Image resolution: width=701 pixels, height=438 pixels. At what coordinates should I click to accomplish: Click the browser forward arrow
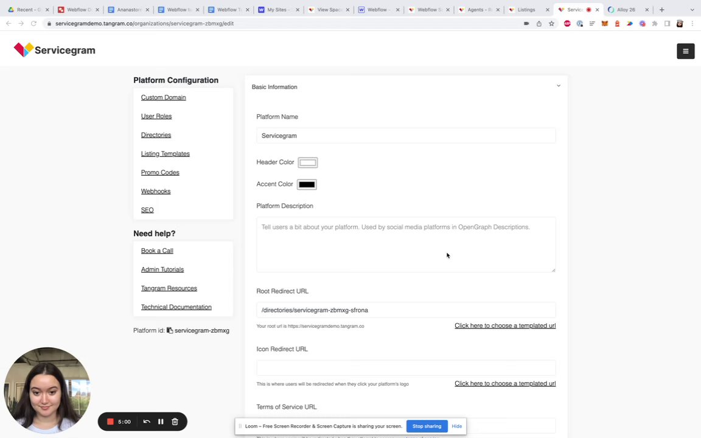coord(21,23)
